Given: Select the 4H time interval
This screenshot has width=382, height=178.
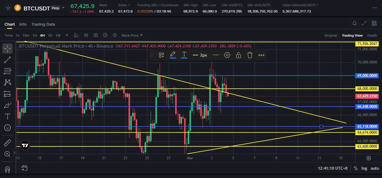Looking at the screenshot, I should point(42,35).
